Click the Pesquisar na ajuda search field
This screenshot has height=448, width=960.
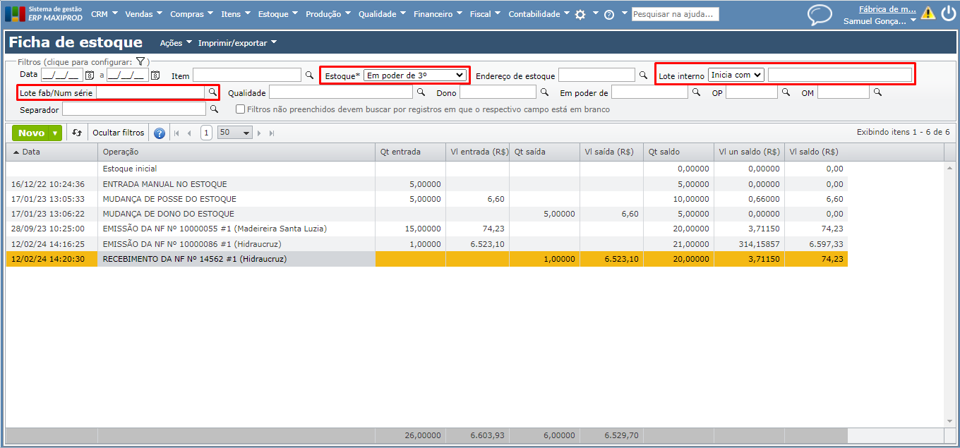[675, 14]
